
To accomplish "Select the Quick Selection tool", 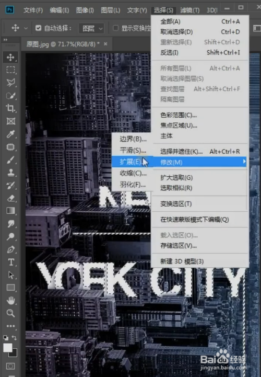I will point(10,96).
